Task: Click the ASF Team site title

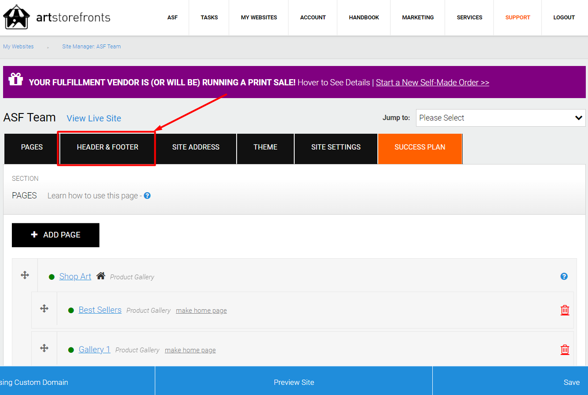Action: [x=29, y=117]
